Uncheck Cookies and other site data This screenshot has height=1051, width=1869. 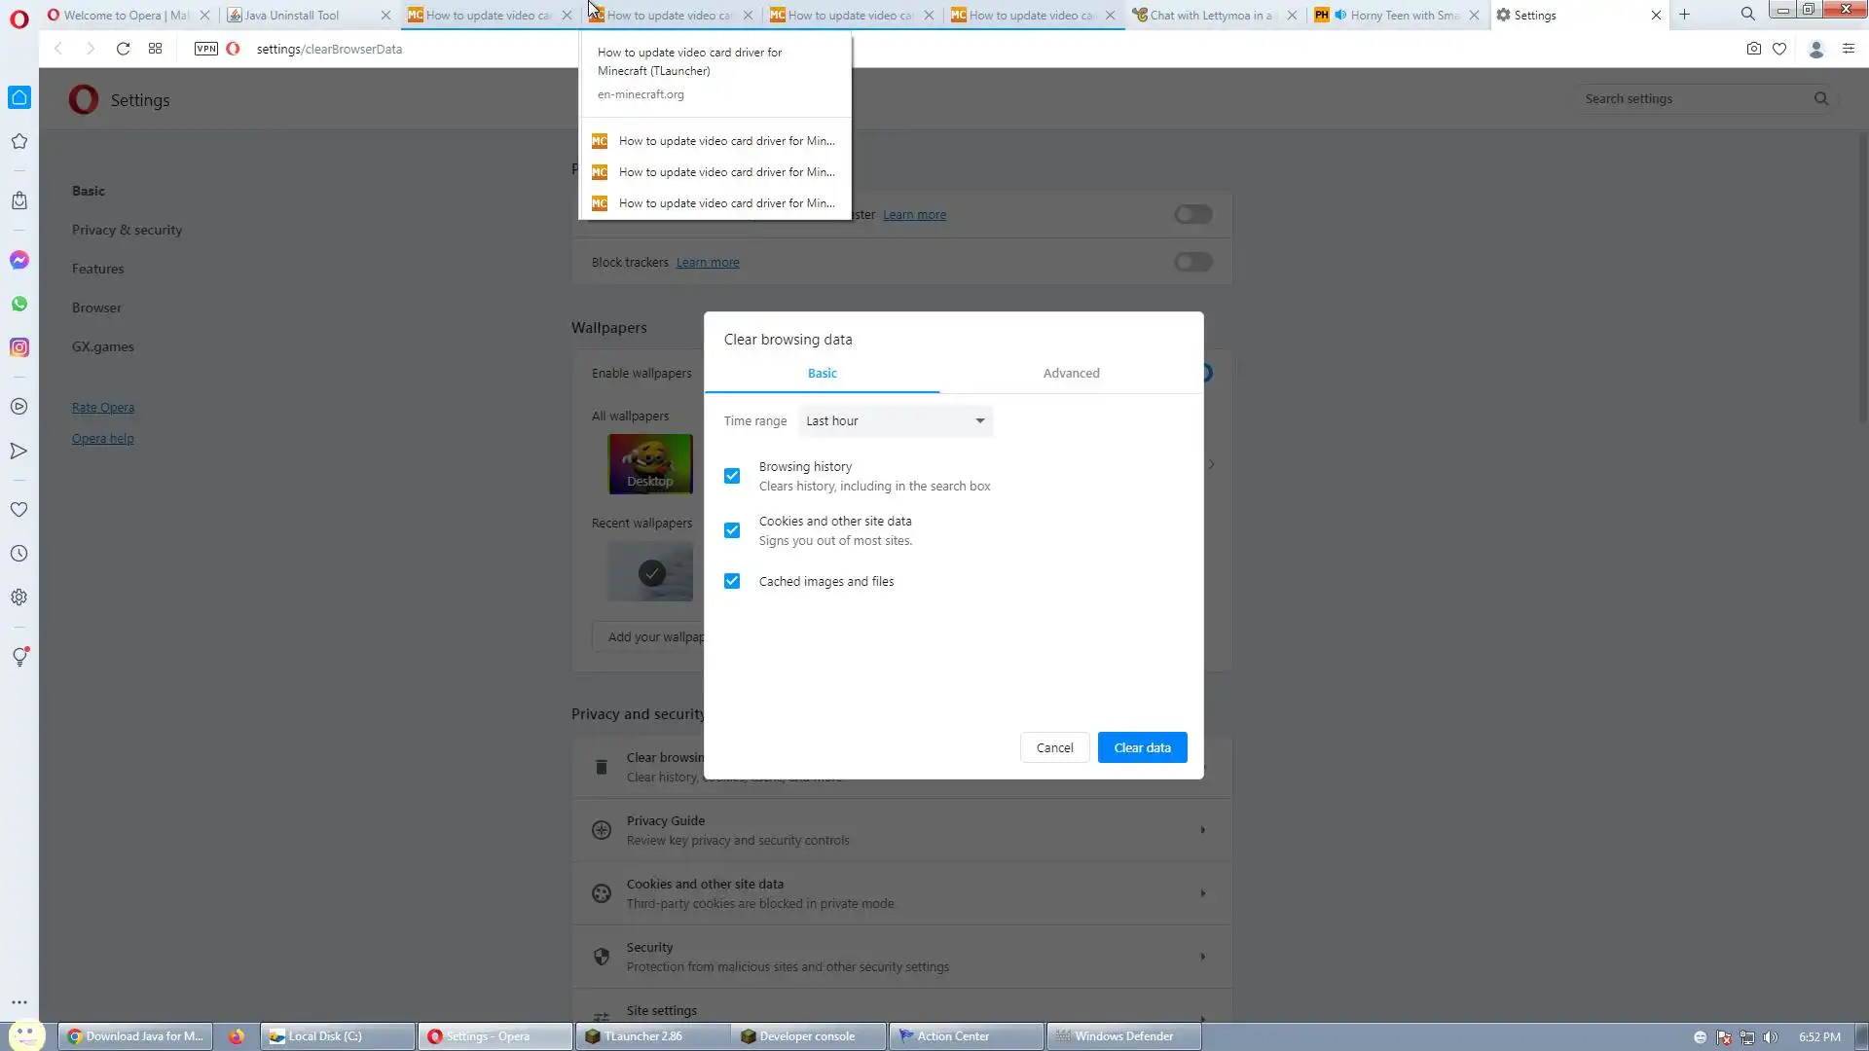tap(732, 530)
